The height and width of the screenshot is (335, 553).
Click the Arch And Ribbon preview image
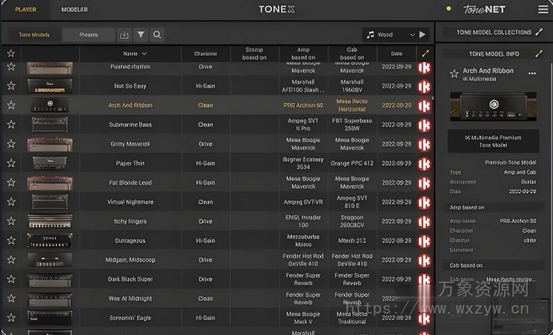click(493, 106)
